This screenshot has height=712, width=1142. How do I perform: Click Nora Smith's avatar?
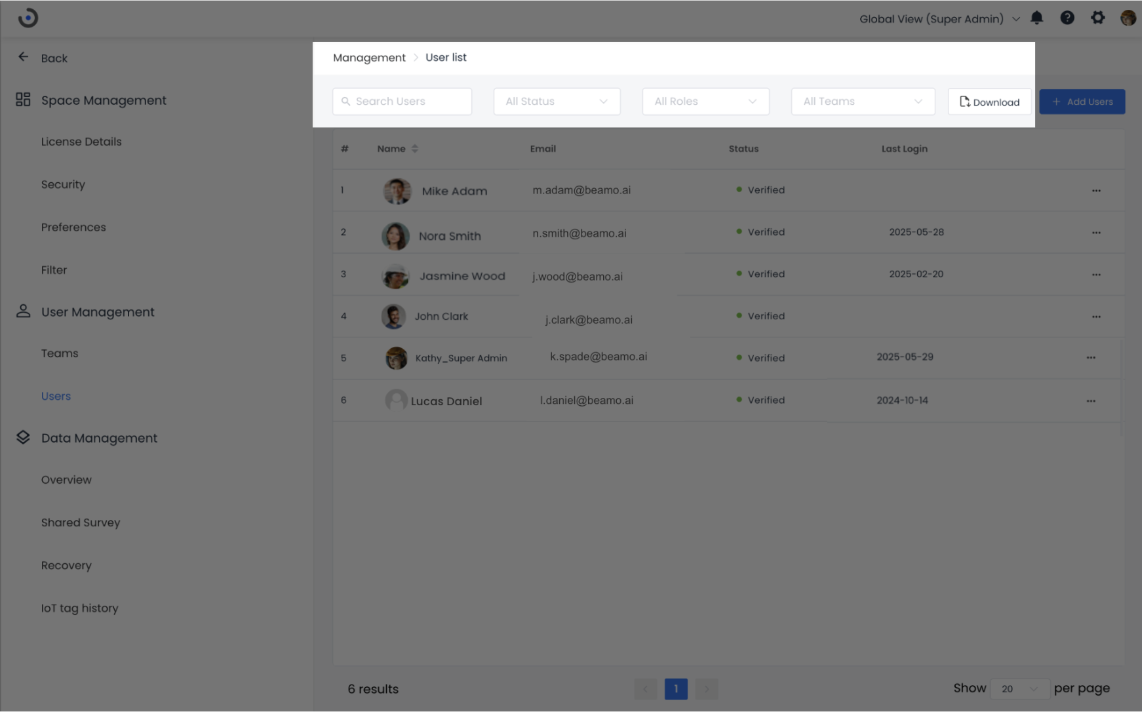395,236
